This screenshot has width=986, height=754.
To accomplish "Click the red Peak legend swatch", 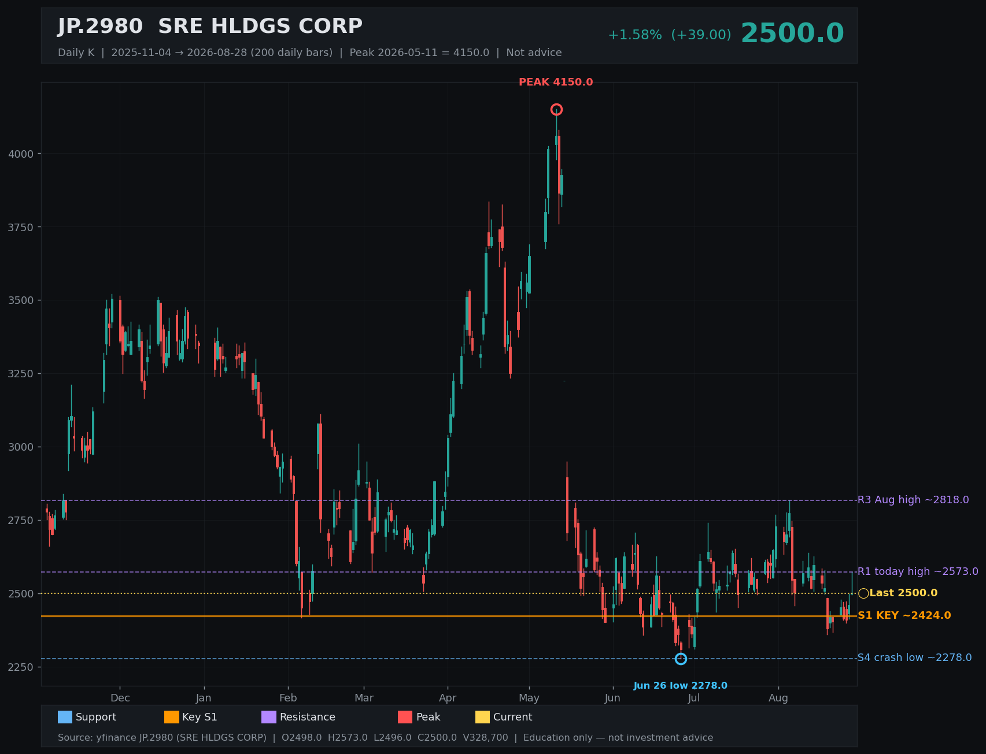I will pyautogui.click(x=405, y=717).
